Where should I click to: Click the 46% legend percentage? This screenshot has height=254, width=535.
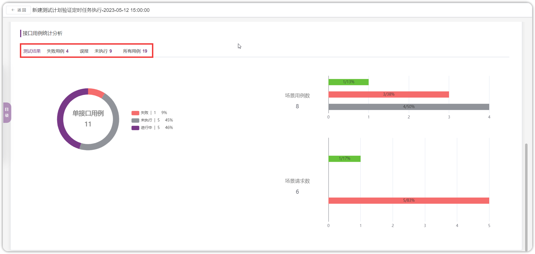pyautogui.click(x=169, y=128)
